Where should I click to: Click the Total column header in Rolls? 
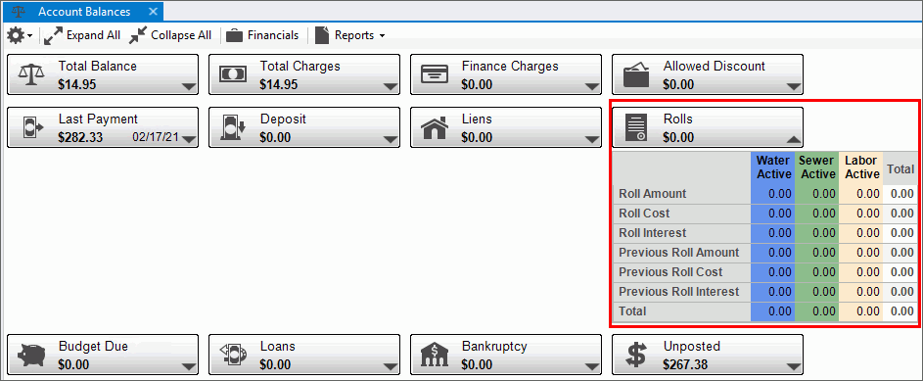pyautogui.click(x=900, y=169)
